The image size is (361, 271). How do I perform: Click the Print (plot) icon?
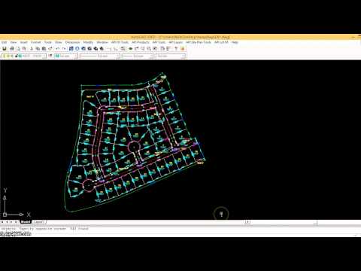(12, 49)
